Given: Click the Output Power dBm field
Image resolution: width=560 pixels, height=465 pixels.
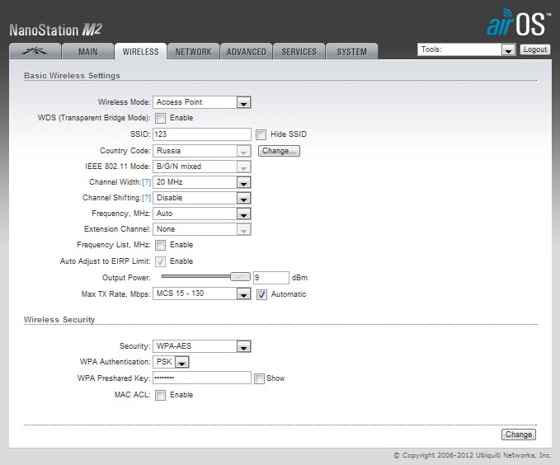Looking at the screenshot, I should click(271, 278).
